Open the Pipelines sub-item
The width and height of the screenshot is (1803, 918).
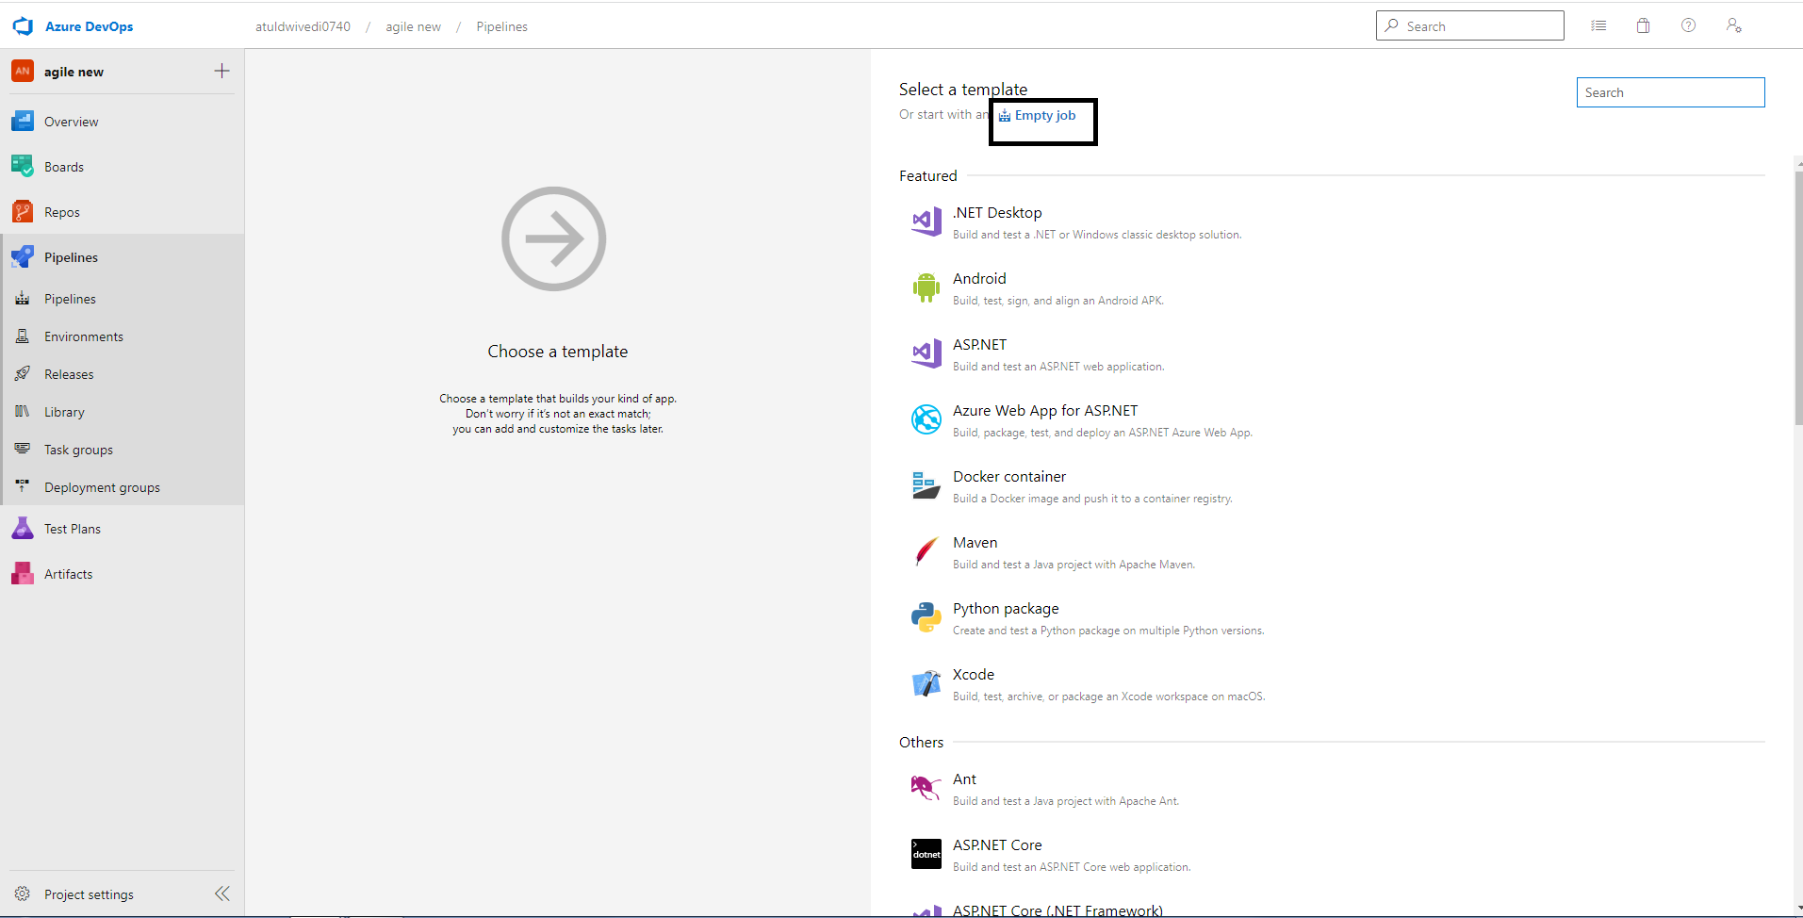pos(123,299)
